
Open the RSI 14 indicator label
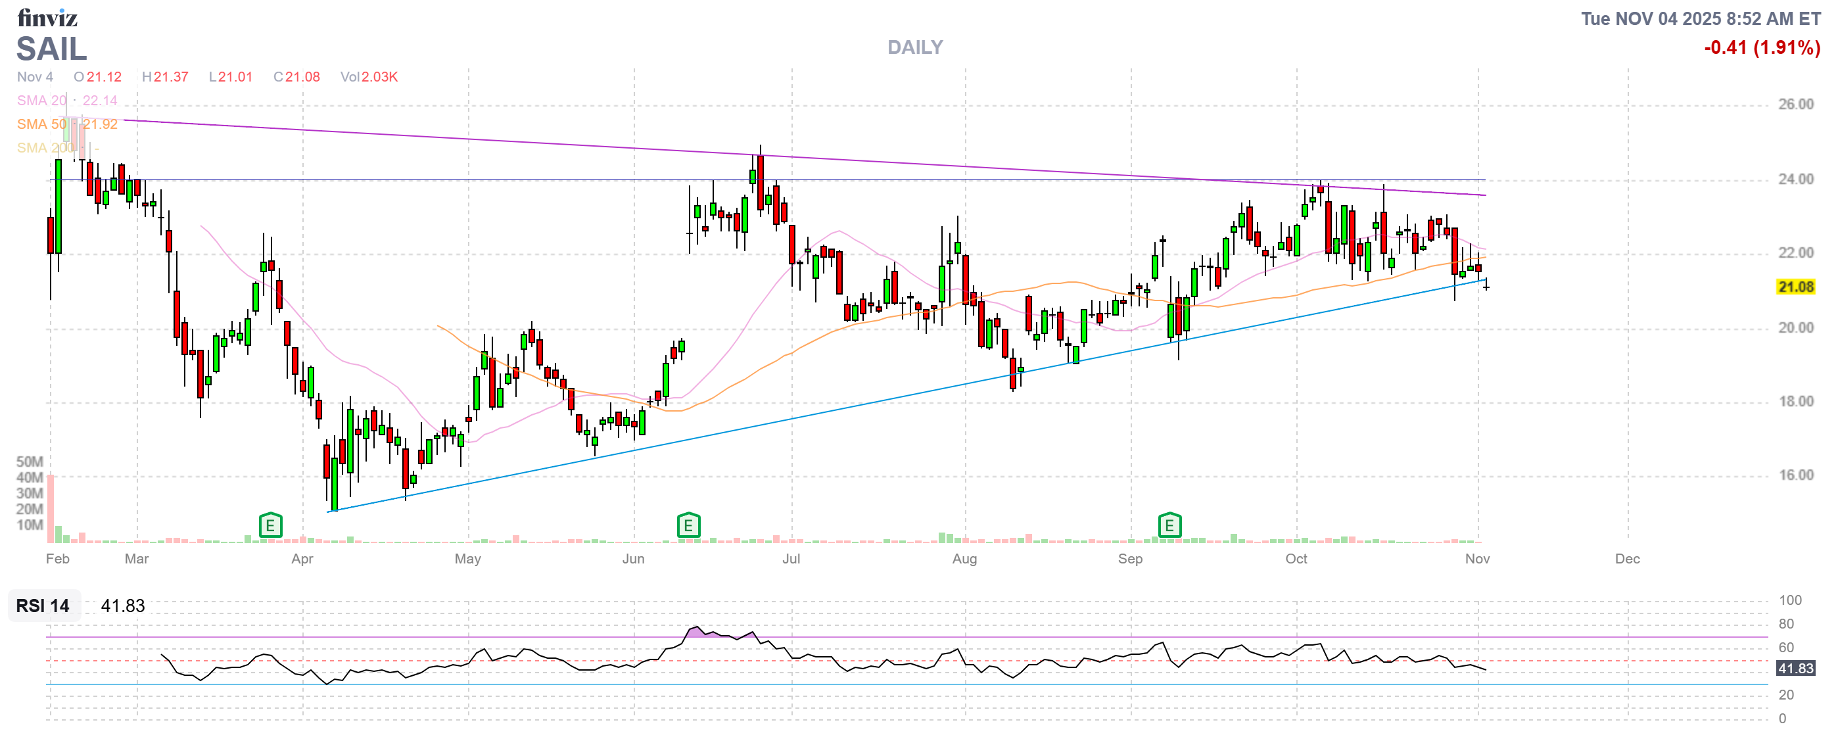(43, 606)
